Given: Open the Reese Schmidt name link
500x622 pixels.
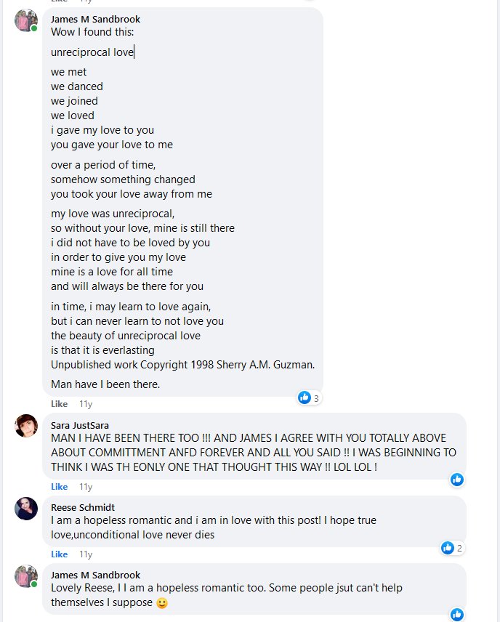Looking at the screenshot, I should coord(83,507).
